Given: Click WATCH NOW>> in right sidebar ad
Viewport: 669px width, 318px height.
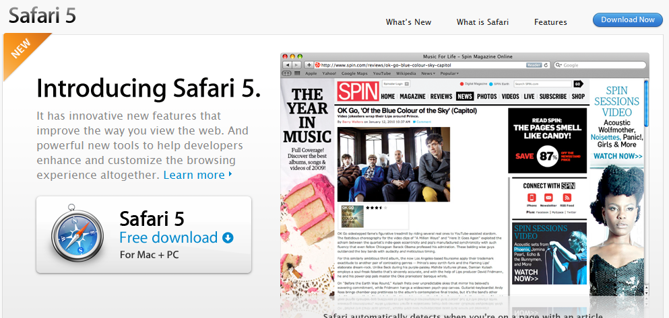Looking at the screenshot, I should pyautogui.click(x=618, y=156).
